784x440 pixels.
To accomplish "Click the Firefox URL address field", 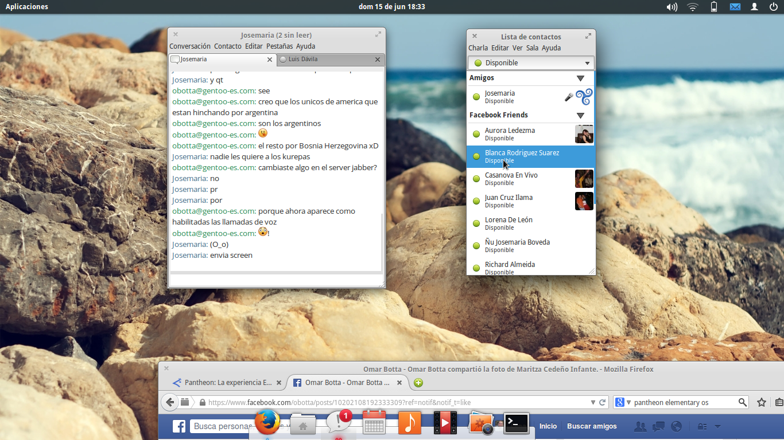I will pos(396,402).
